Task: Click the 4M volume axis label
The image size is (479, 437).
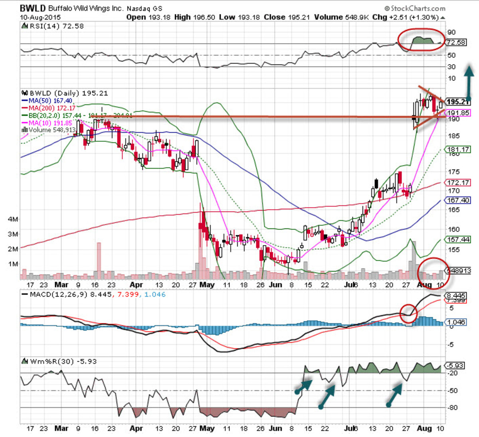Action: point(13,219)
